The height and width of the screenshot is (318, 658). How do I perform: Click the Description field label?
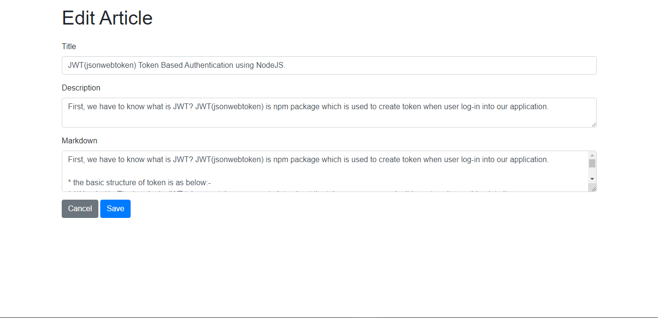click(81, 88)
